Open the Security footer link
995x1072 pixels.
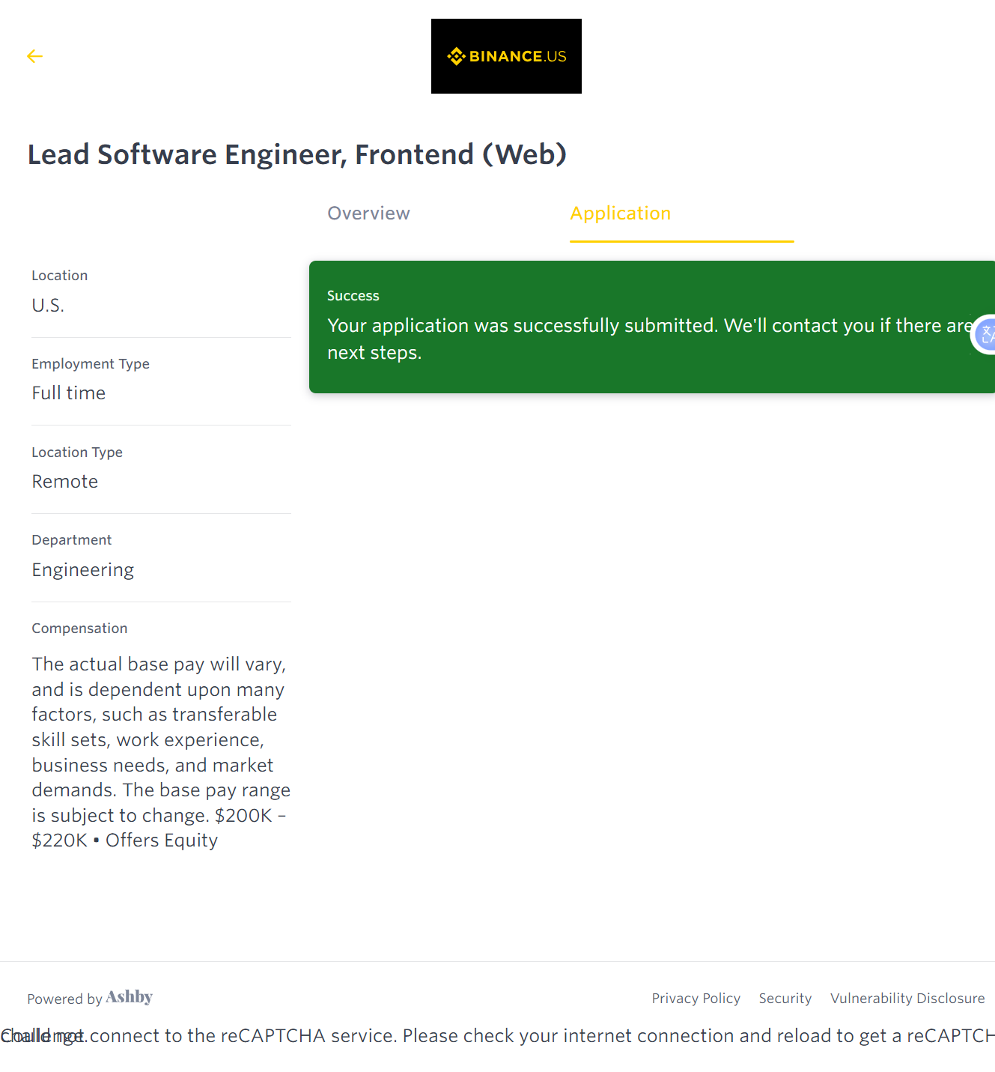[785, 999]
